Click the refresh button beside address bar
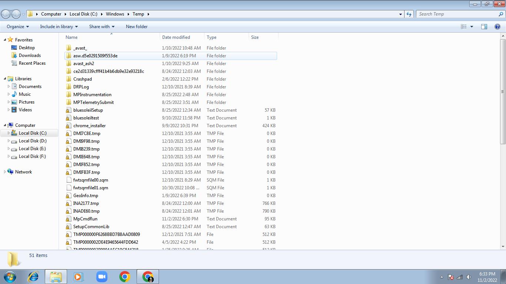The height and width of the screenshot is (284, 506). click(x=409, y=14)
